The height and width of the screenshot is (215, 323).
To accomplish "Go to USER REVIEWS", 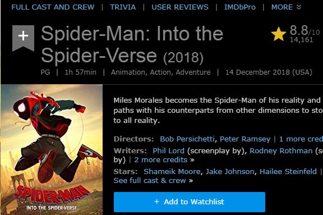I will click(x=180, y=7).
